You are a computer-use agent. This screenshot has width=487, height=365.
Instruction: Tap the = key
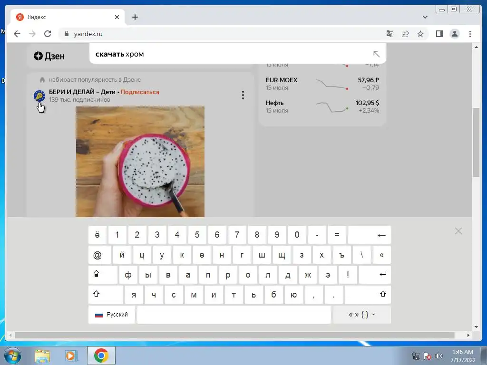pyautogui.click(x=337, y=235)
